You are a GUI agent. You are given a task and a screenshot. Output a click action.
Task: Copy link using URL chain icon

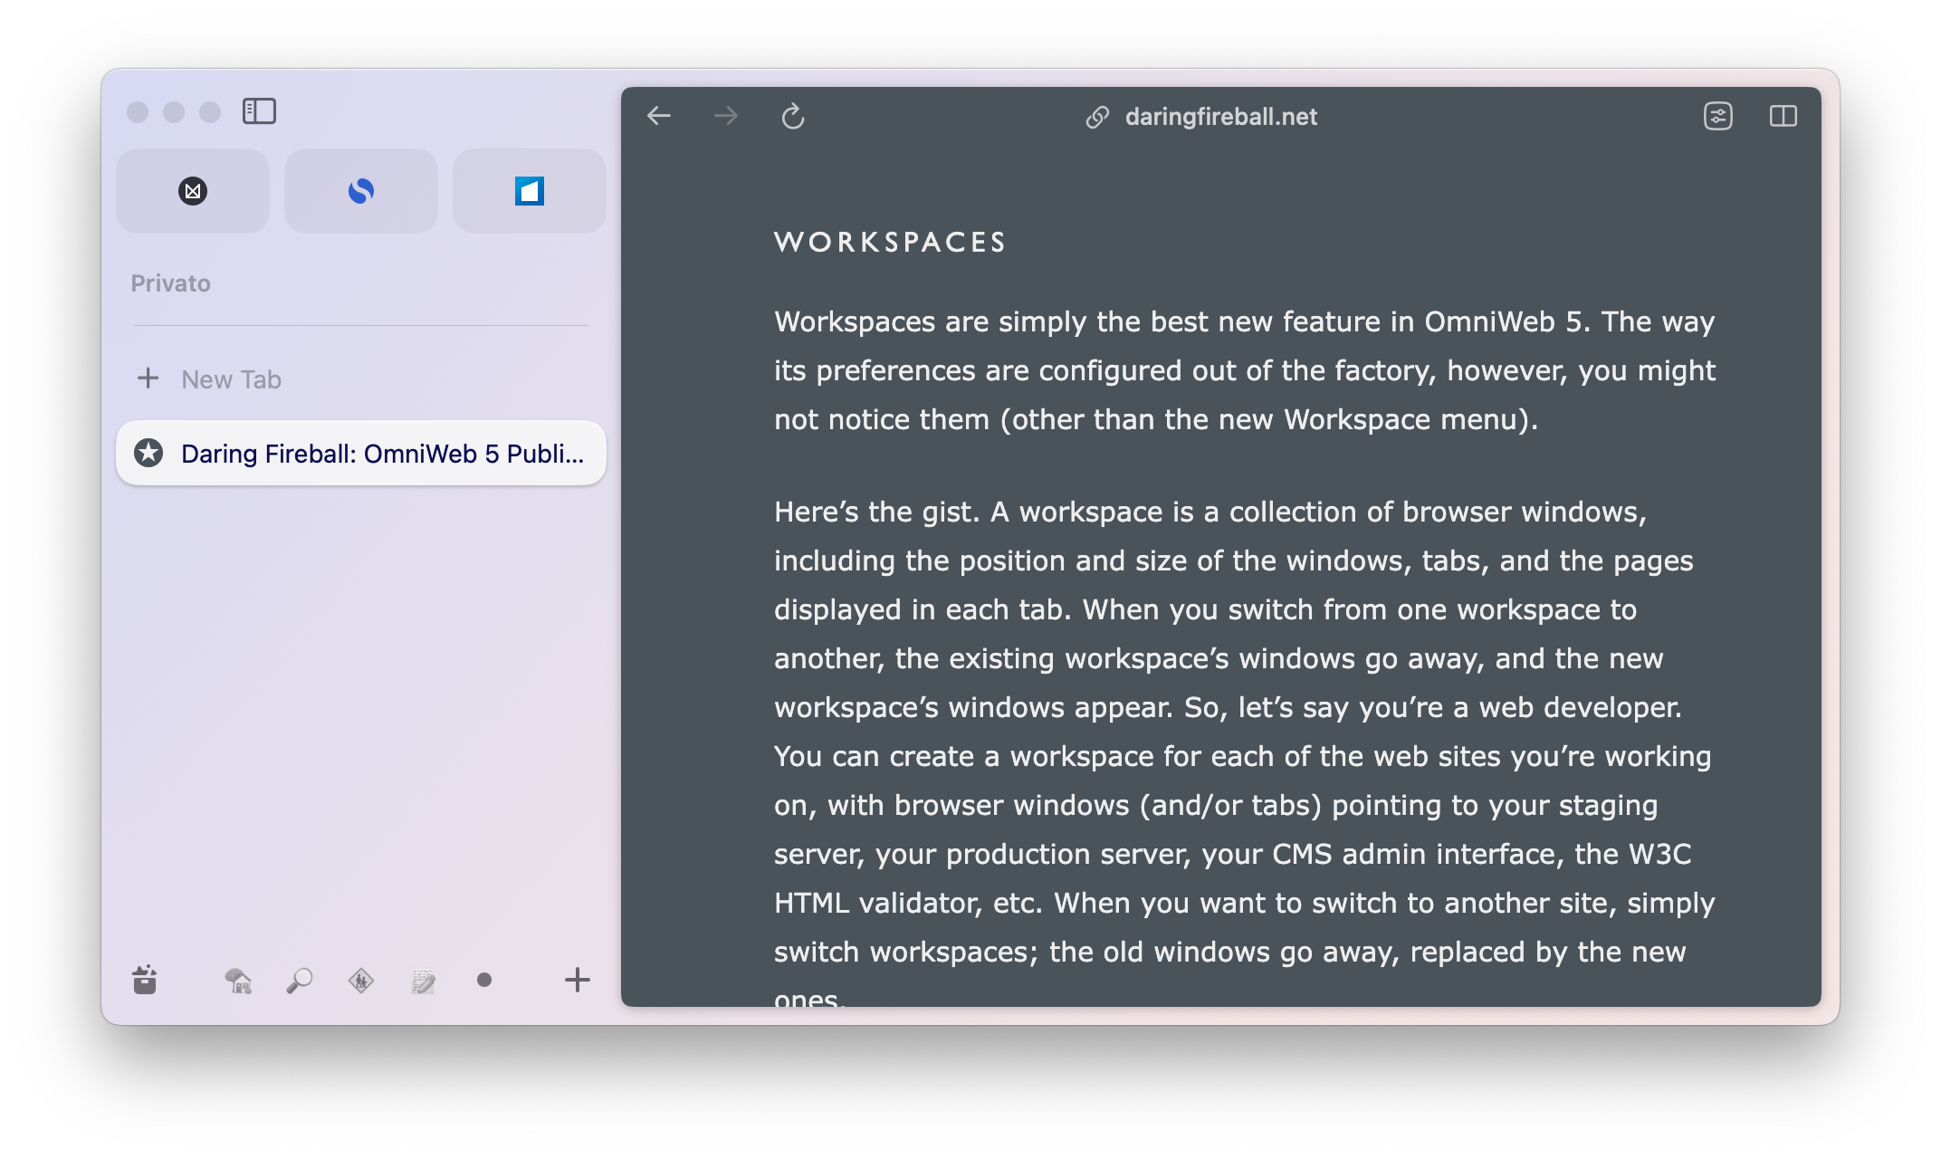coord(1097,117)
